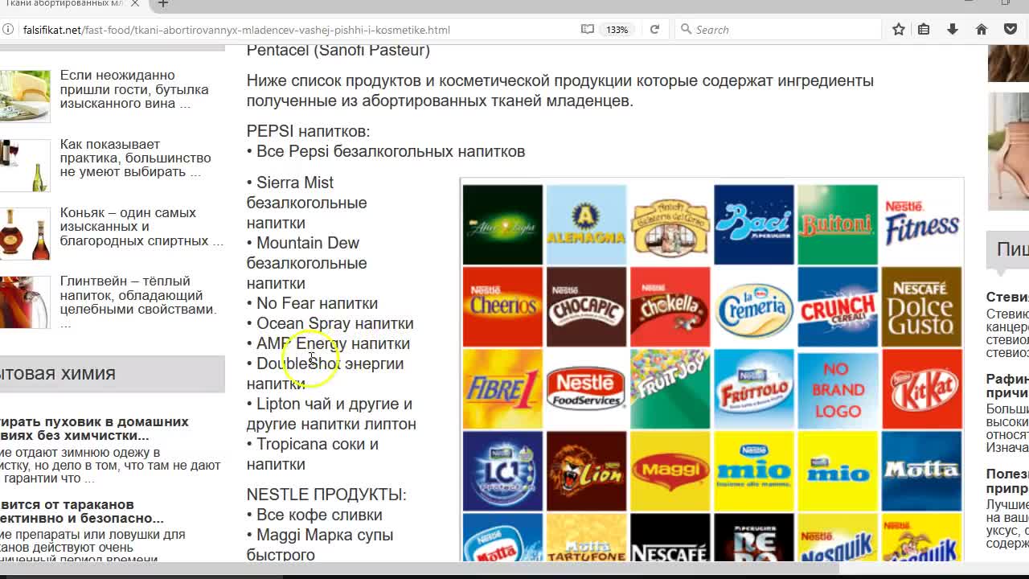Open the down jacket washing article link
The image size is (1029, 579).
click(x=94, y=429)
